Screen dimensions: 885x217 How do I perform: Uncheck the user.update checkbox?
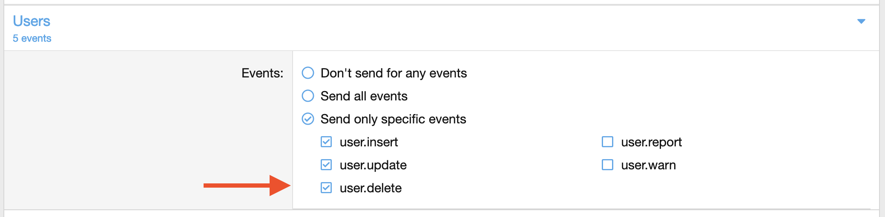click(x=326, y=165)
